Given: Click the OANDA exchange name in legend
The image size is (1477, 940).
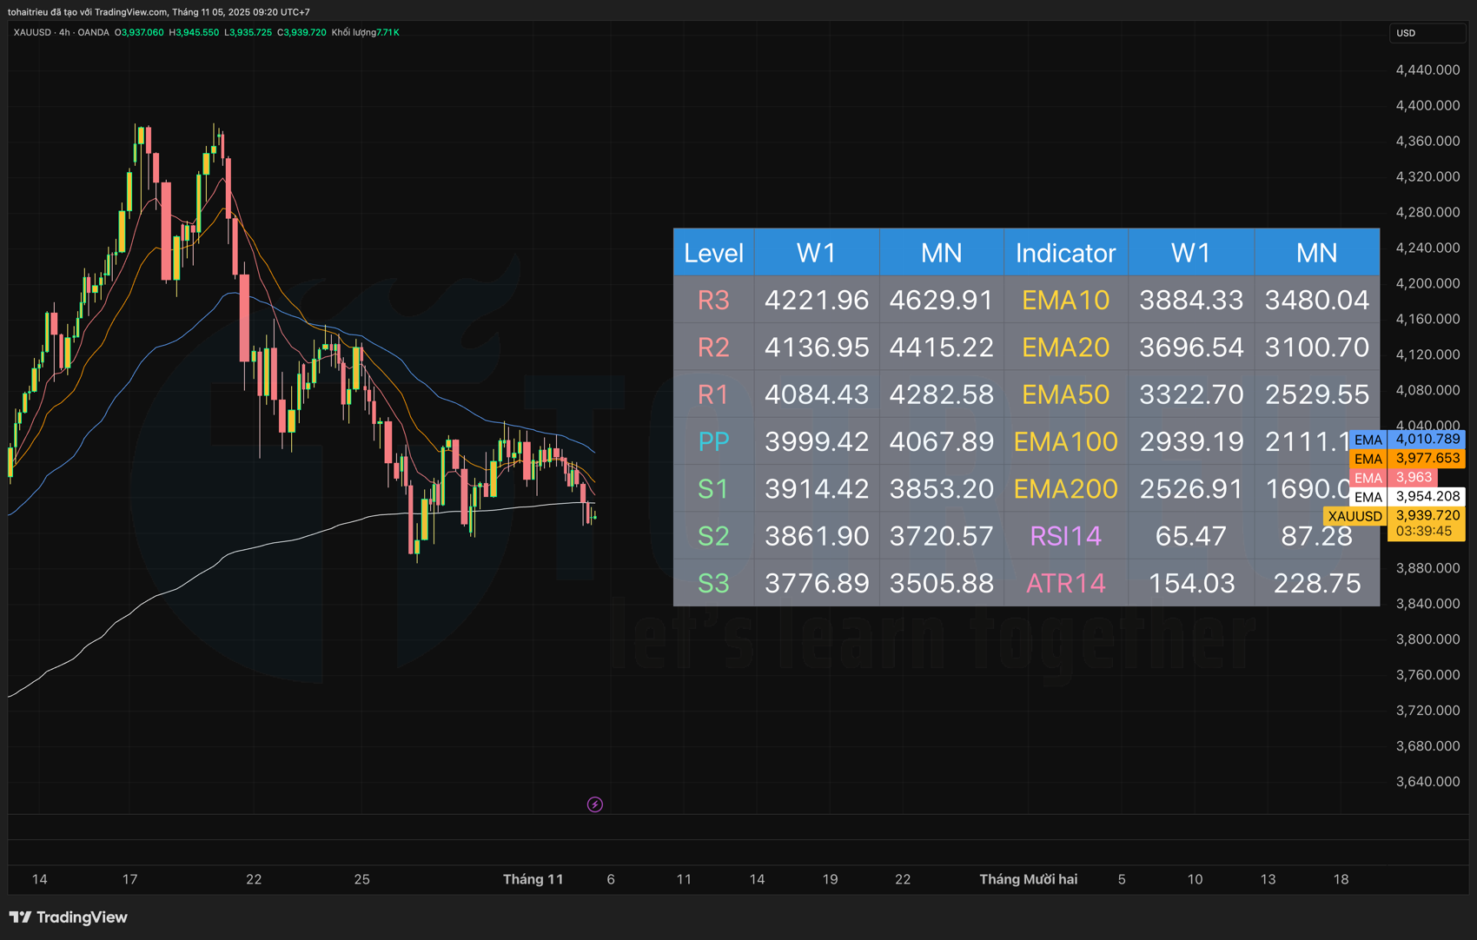Looking at the screenshot, I should (94, 32).
